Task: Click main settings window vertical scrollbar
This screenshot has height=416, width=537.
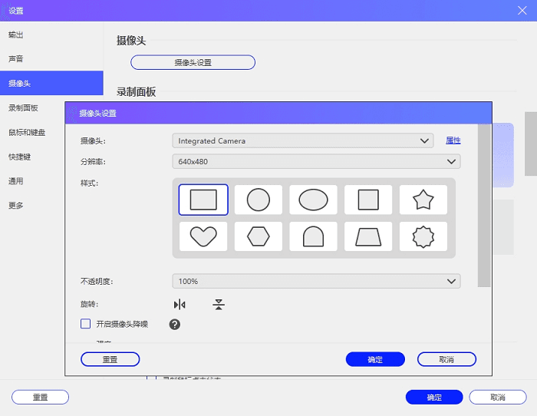Action: click(x=531, y=144)
